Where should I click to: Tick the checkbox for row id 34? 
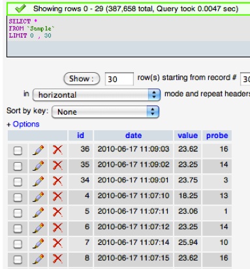[x=18, y=182]
